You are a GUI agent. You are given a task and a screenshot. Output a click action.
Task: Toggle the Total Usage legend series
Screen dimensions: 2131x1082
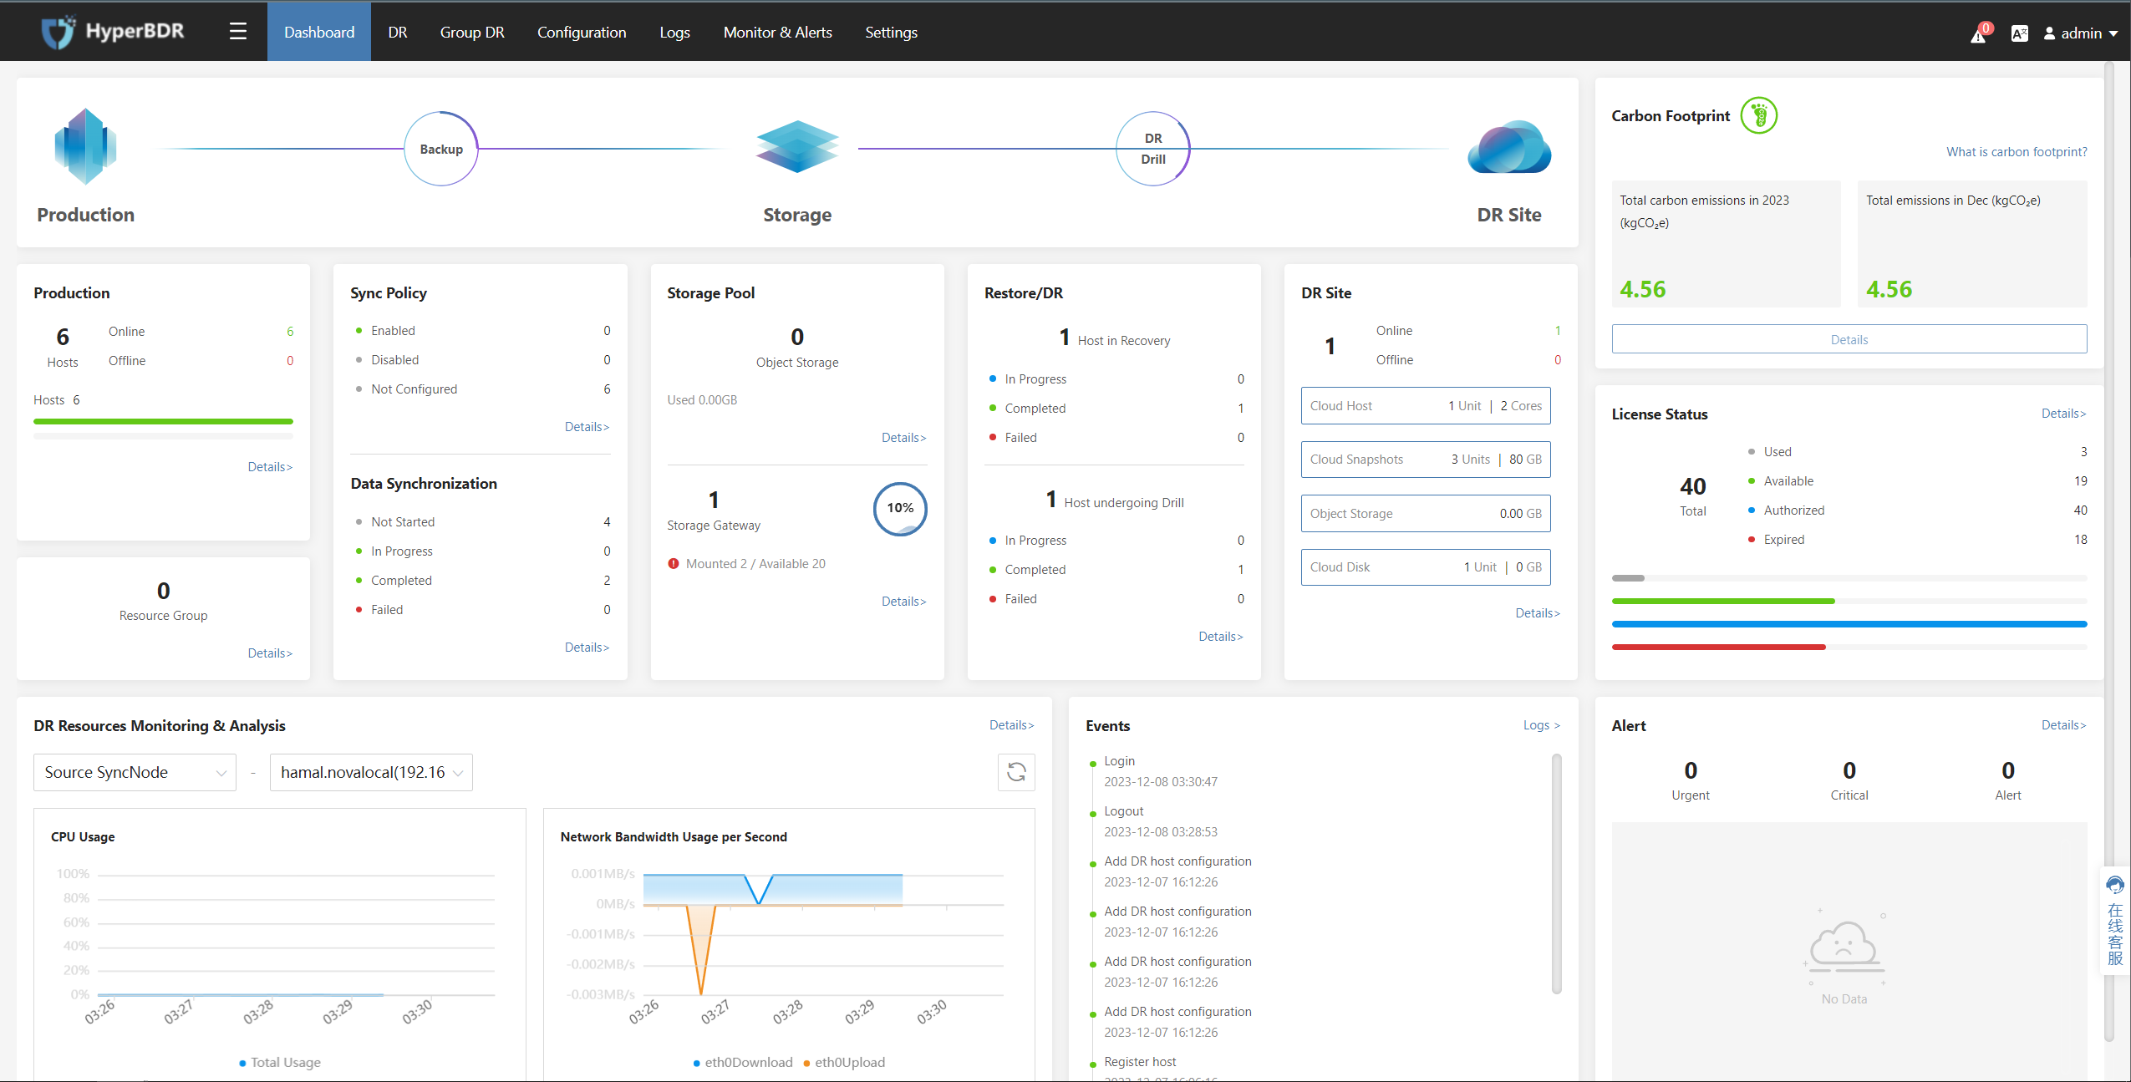279,1062
